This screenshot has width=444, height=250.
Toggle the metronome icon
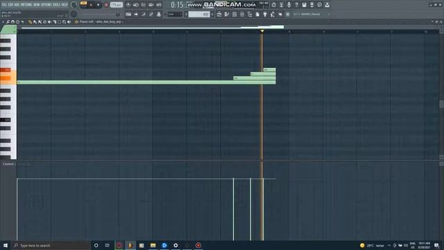[128, 5]
